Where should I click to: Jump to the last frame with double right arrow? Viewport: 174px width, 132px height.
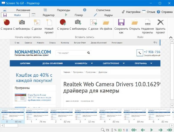pyautogui.click(x=170, y=129)
